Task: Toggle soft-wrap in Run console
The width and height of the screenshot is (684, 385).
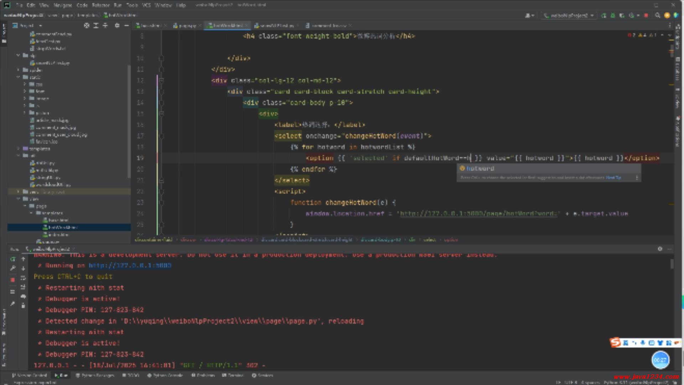Action: [23, 278]
